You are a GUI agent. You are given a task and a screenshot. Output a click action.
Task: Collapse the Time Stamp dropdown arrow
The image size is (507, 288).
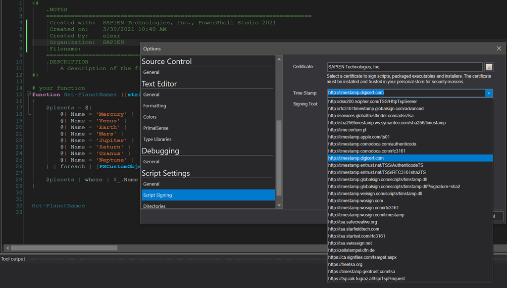[x=489, y=93]
